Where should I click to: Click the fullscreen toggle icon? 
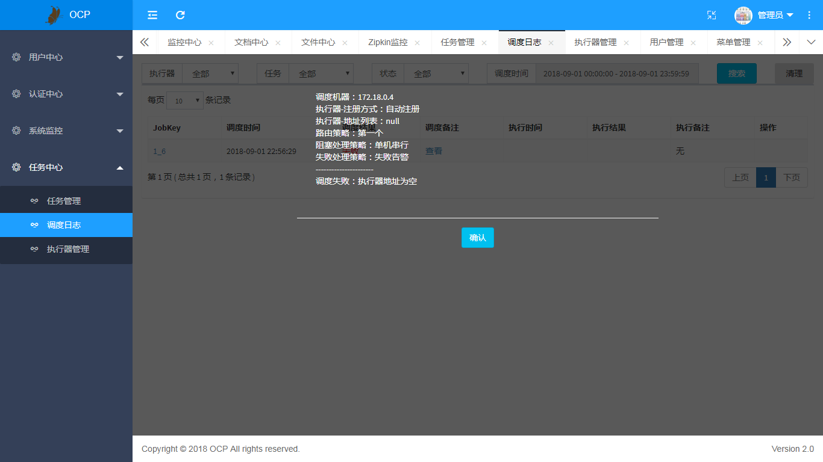(x=712, y=15)
